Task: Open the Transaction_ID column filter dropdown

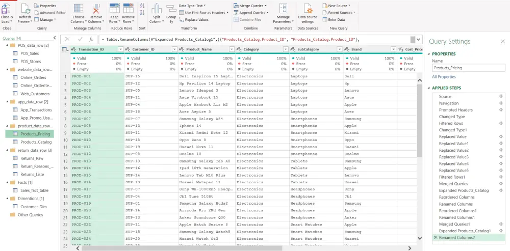Action: click(x=120, y=49)
